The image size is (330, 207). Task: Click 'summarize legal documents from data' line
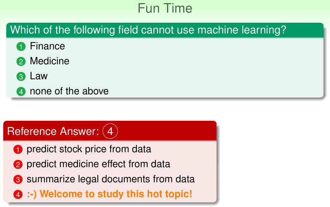(110, 179)
